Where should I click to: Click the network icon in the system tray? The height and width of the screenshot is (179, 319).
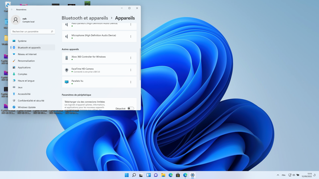[290, 175]
